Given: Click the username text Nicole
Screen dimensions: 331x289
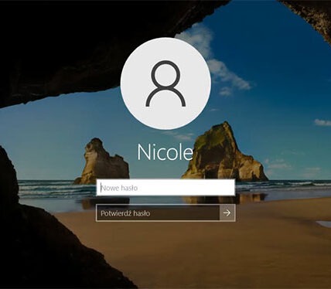Looking at the screenshot, I should (165, 152).
